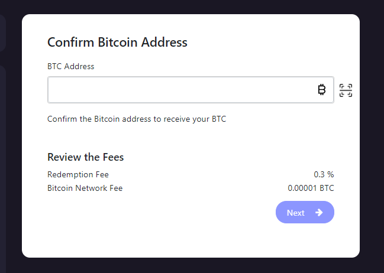Screen dimensions: 384x273
Task: Click the 'Bitcoin Network Fee' label
Action: click(85, 188)
